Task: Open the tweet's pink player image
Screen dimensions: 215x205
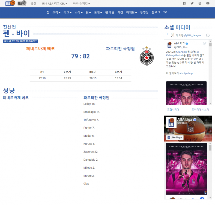Action: coord(186,93)
